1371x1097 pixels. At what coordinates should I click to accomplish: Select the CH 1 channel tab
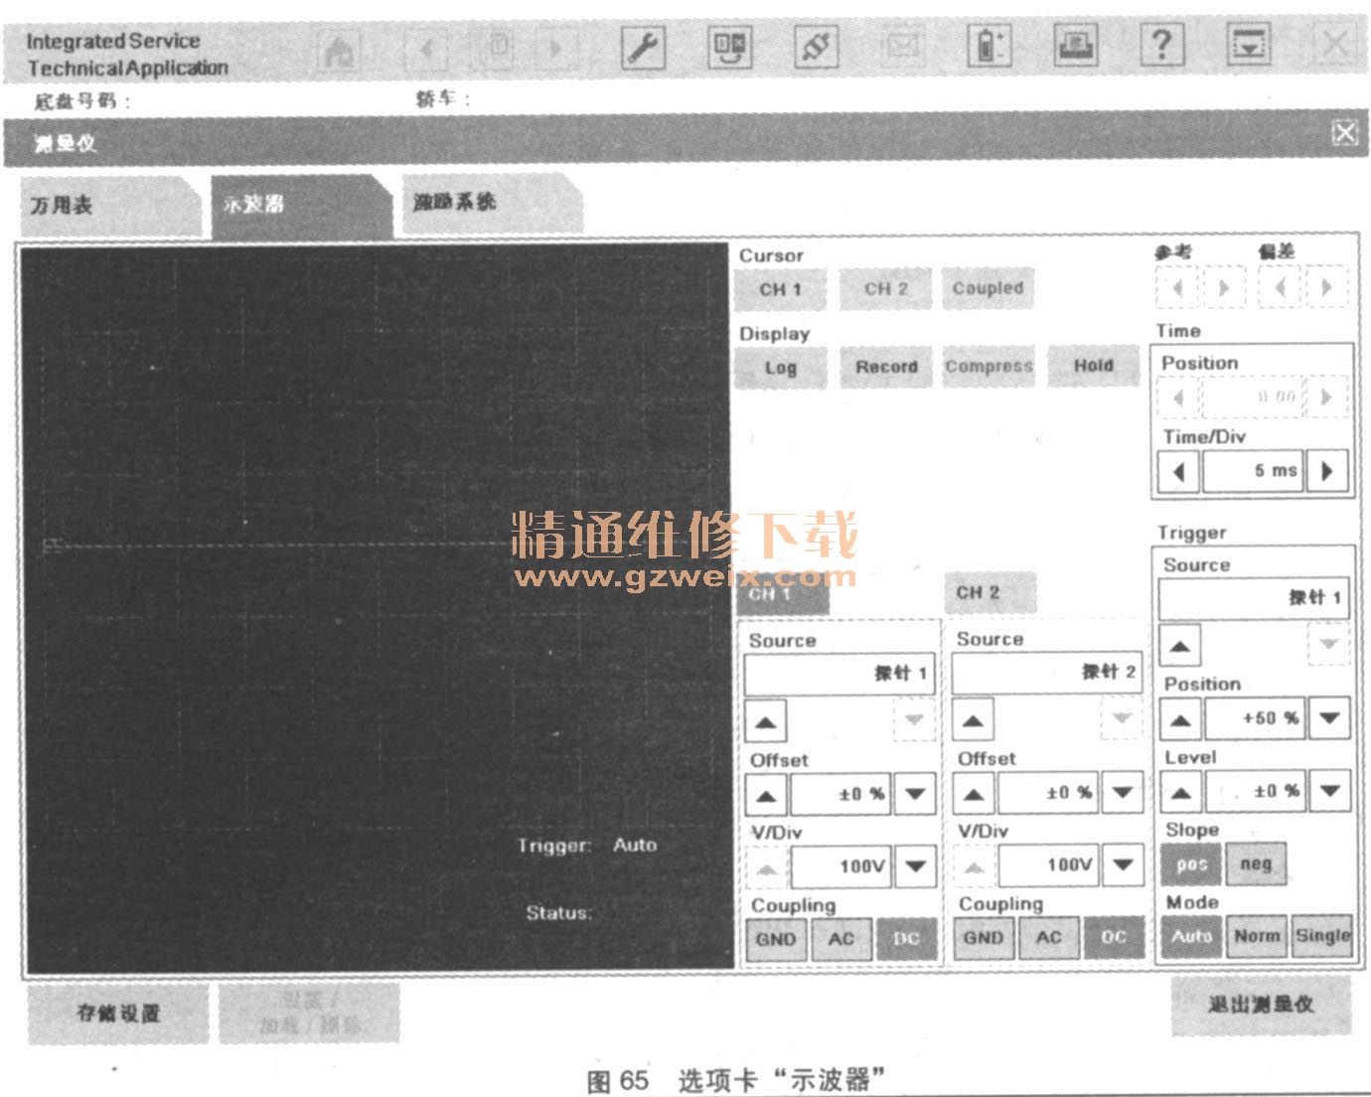[781, 594]
